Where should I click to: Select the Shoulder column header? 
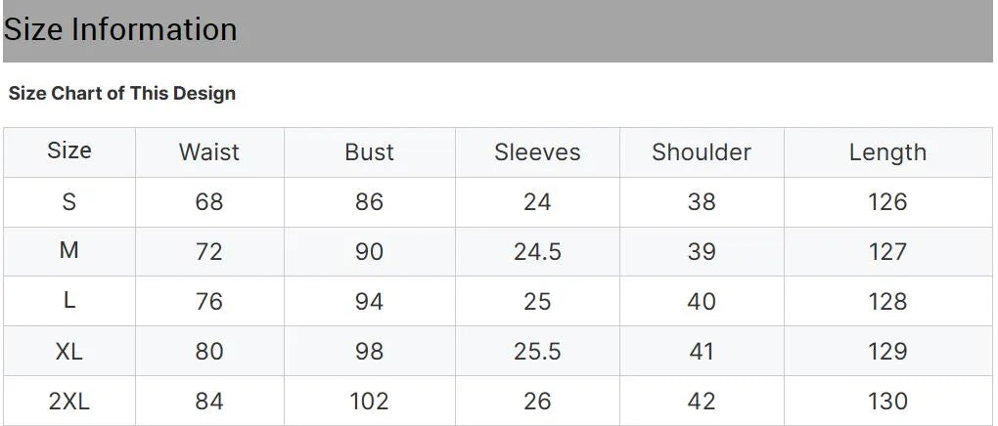(702, 152)
